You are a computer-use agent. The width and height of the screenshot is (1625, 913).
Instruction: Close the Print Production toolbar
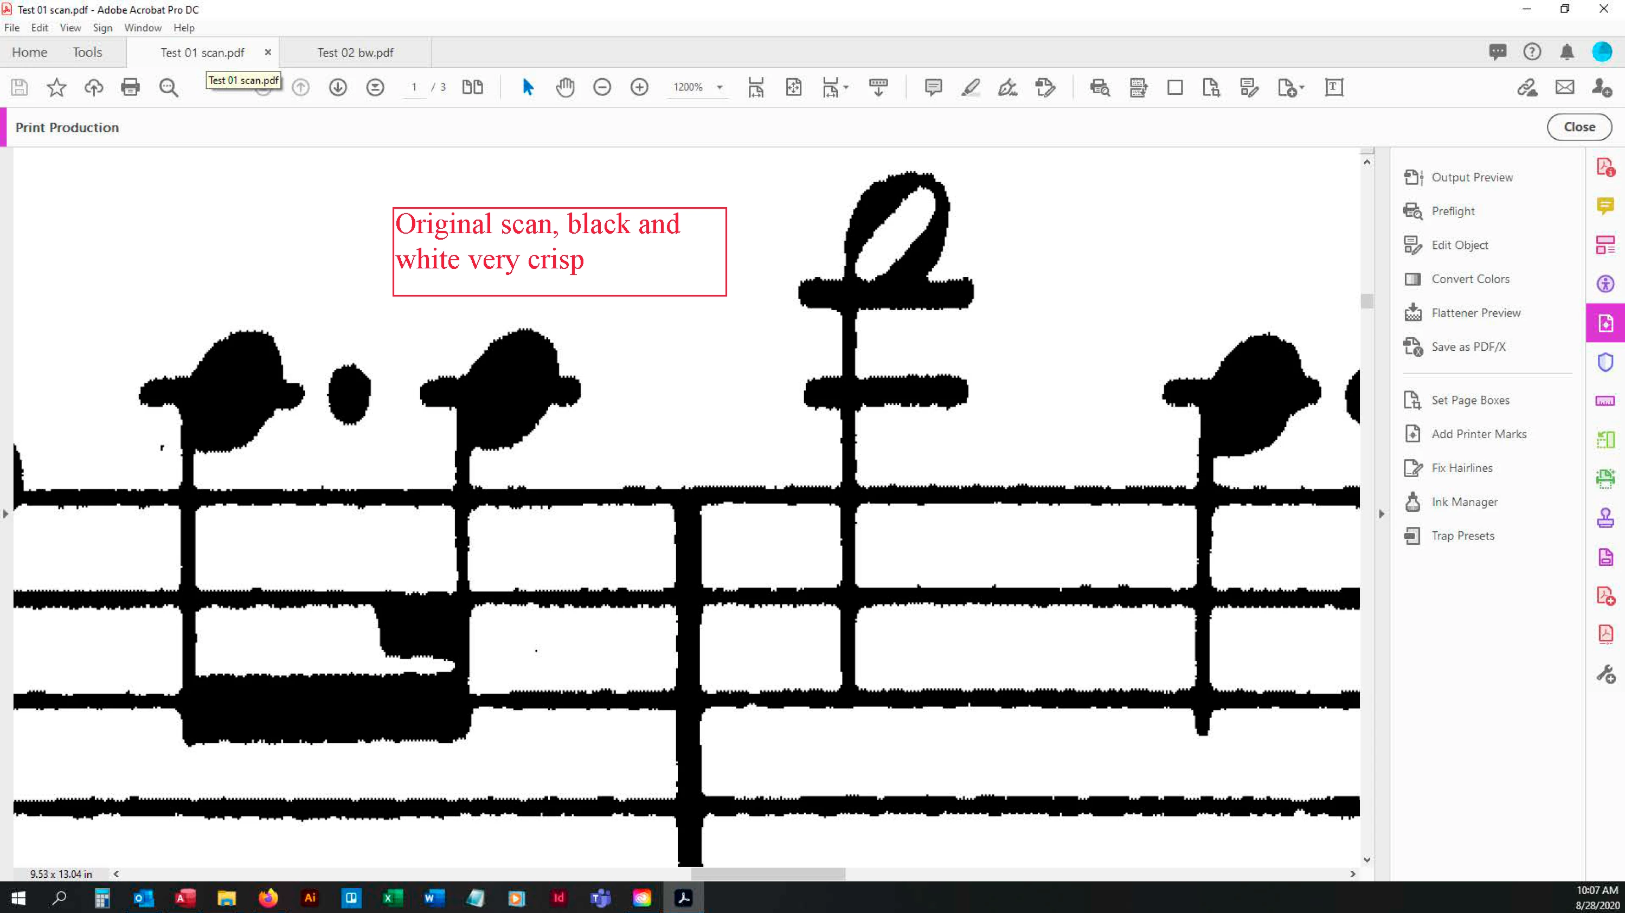coord(1578,127)
